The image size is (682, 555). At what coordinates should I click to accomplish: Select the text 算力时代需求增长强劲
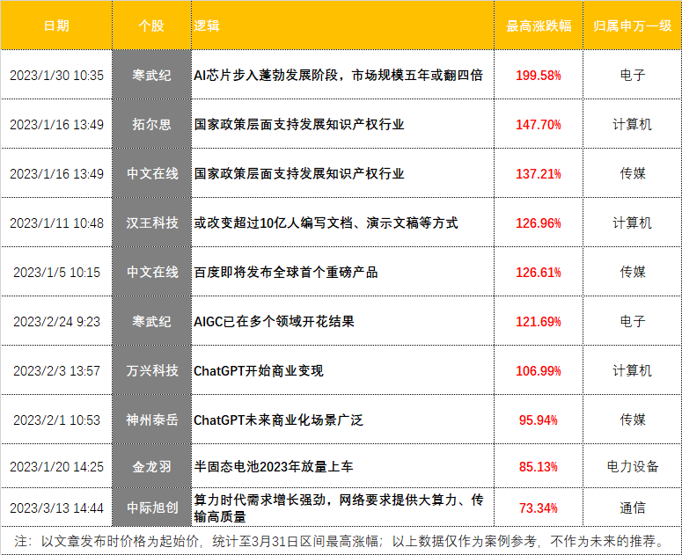[x=260, y=500]
